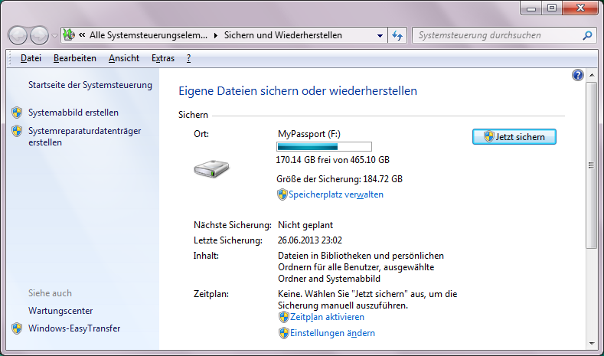Click the shield icon beside 'Systemabbild erstellen'
Screen dimensions: 604x356
[x=17, y=113]
